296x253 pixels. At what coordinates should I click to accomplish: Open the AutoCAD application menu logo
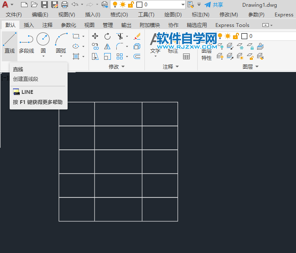pos(5,4)
